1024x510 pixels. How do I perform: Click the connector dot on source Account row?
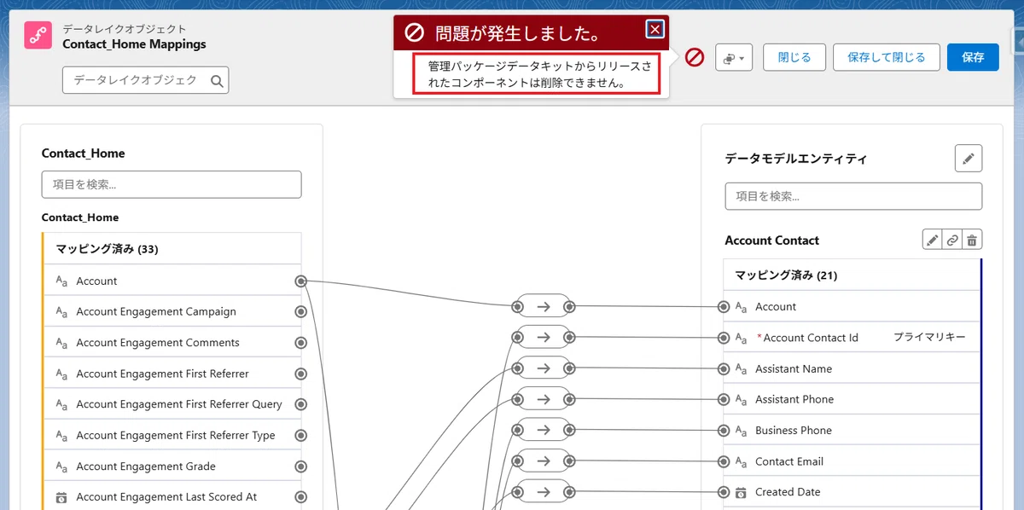coord(300,281)
